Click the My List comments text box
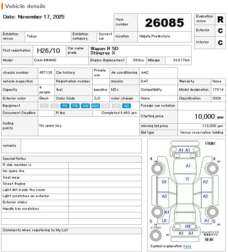Image resolution: width=228 pixels, height=252 pixels. pos(71,242)
